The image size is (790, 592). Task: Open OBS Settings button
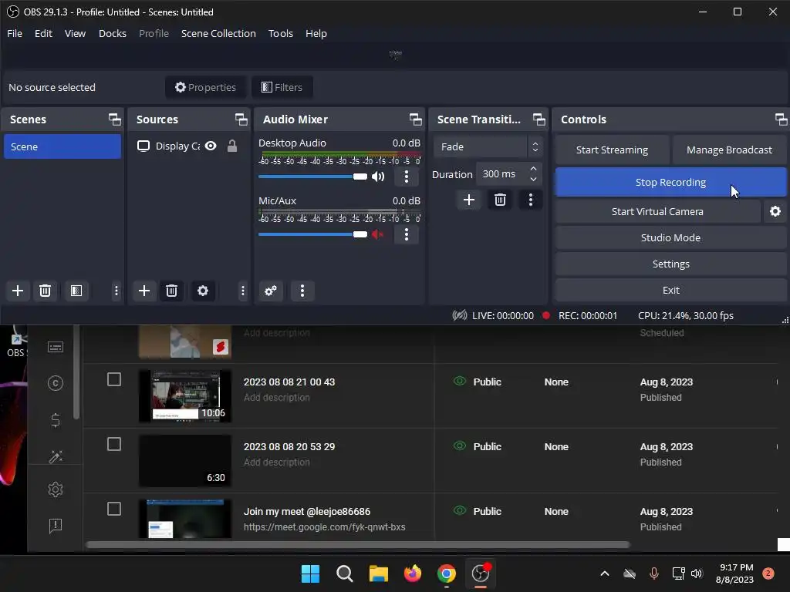pyautogui.click(x=670, y=264)
